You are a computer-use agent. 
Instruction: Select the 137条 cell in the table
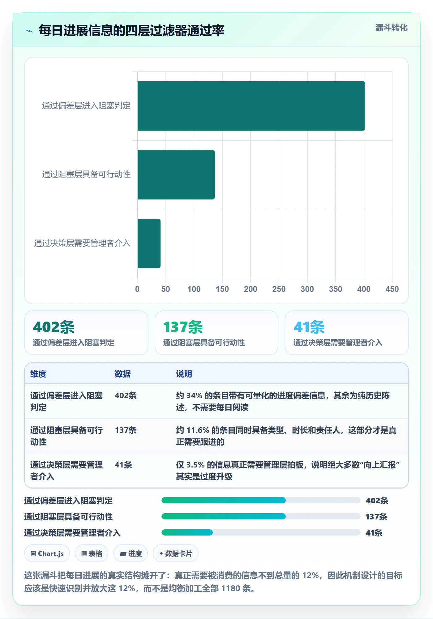(126, 430)
